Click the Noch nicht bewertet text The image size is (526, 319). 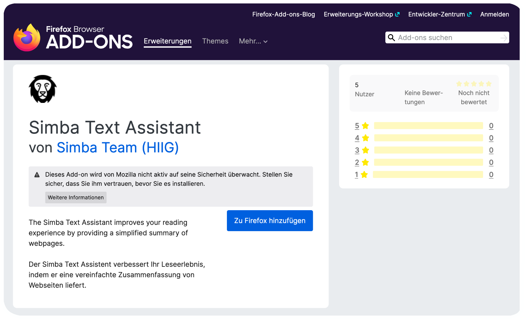pos(474,98)
